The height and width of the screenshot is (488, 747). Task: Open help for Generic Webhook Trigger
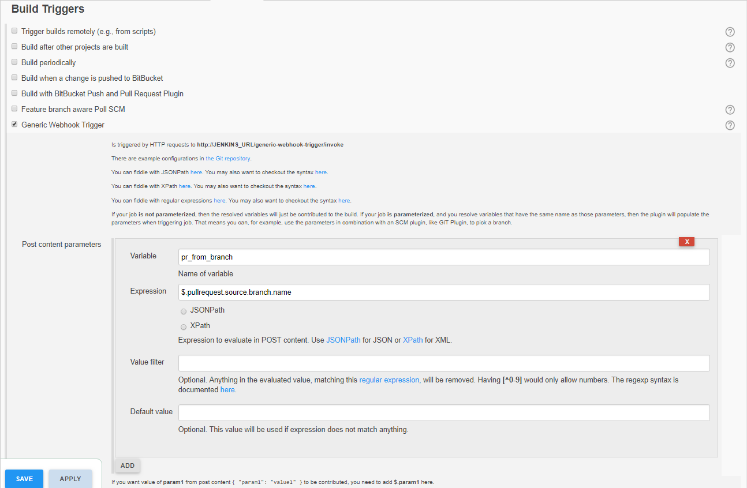pos(730,125)
